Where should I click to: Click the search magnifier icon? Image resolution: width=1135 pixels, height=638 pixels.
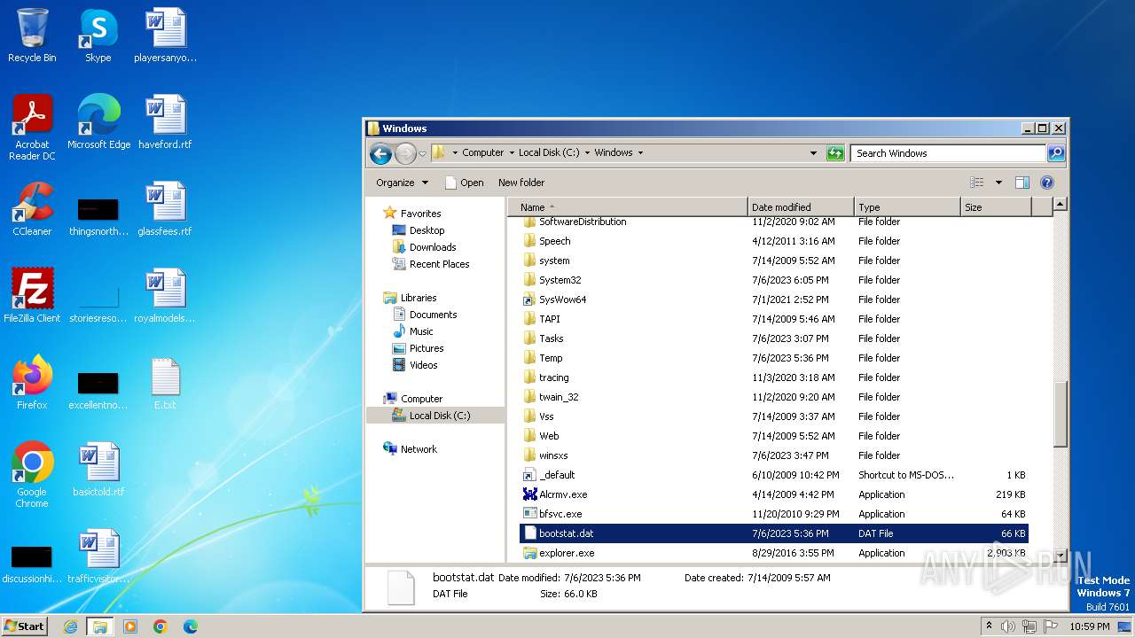[1055, 152]
